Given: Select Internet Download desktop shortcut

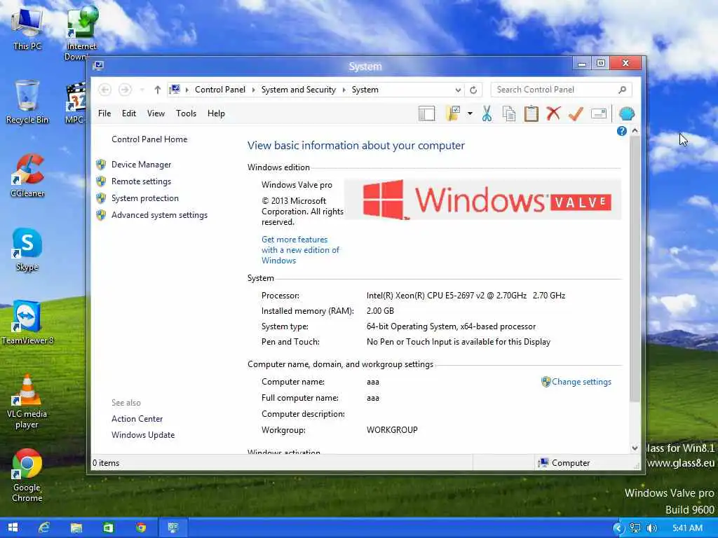Looking at the screenshot, I should point(81,34).
